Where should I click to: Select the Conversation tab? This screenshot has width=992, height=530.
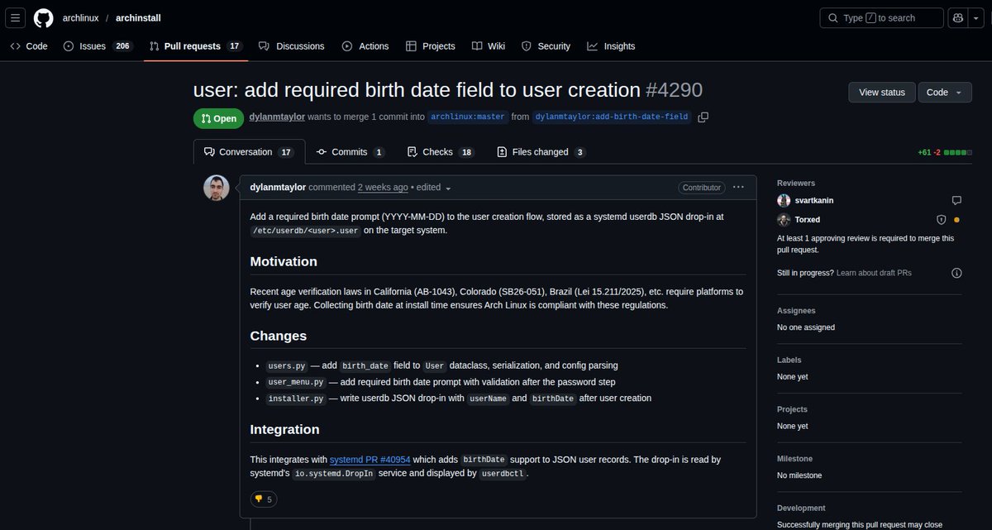(x=249, y=152)
